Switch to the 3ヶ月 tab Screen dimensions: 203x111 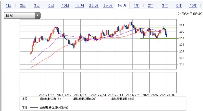click(108, 5)
